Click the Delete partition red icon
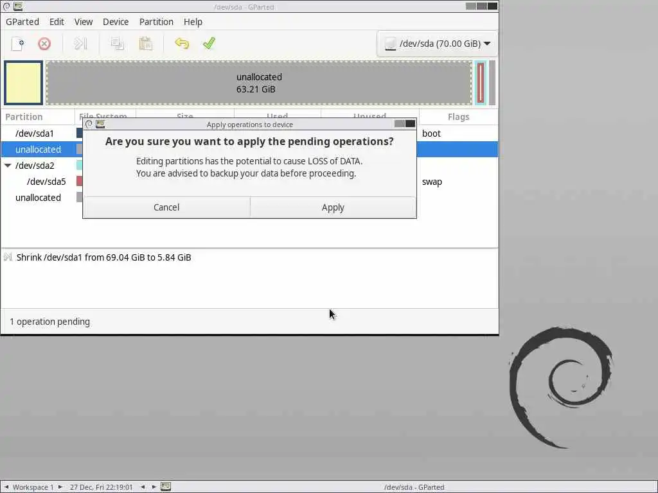The height and width of the screenshot is (493, 658). 44,44
